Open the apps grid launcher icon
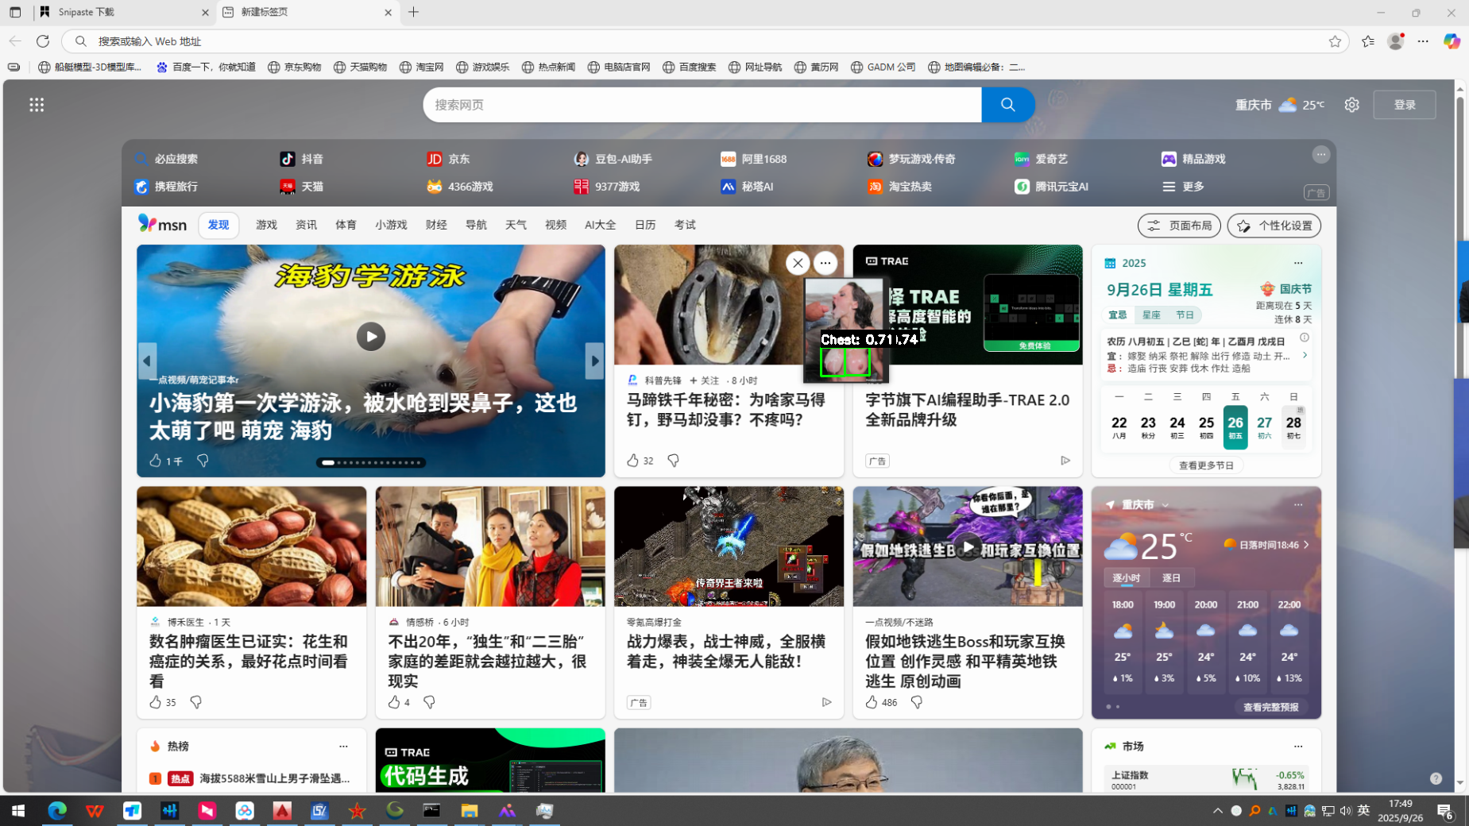The image size is (1469, 826). click(37, 105)
